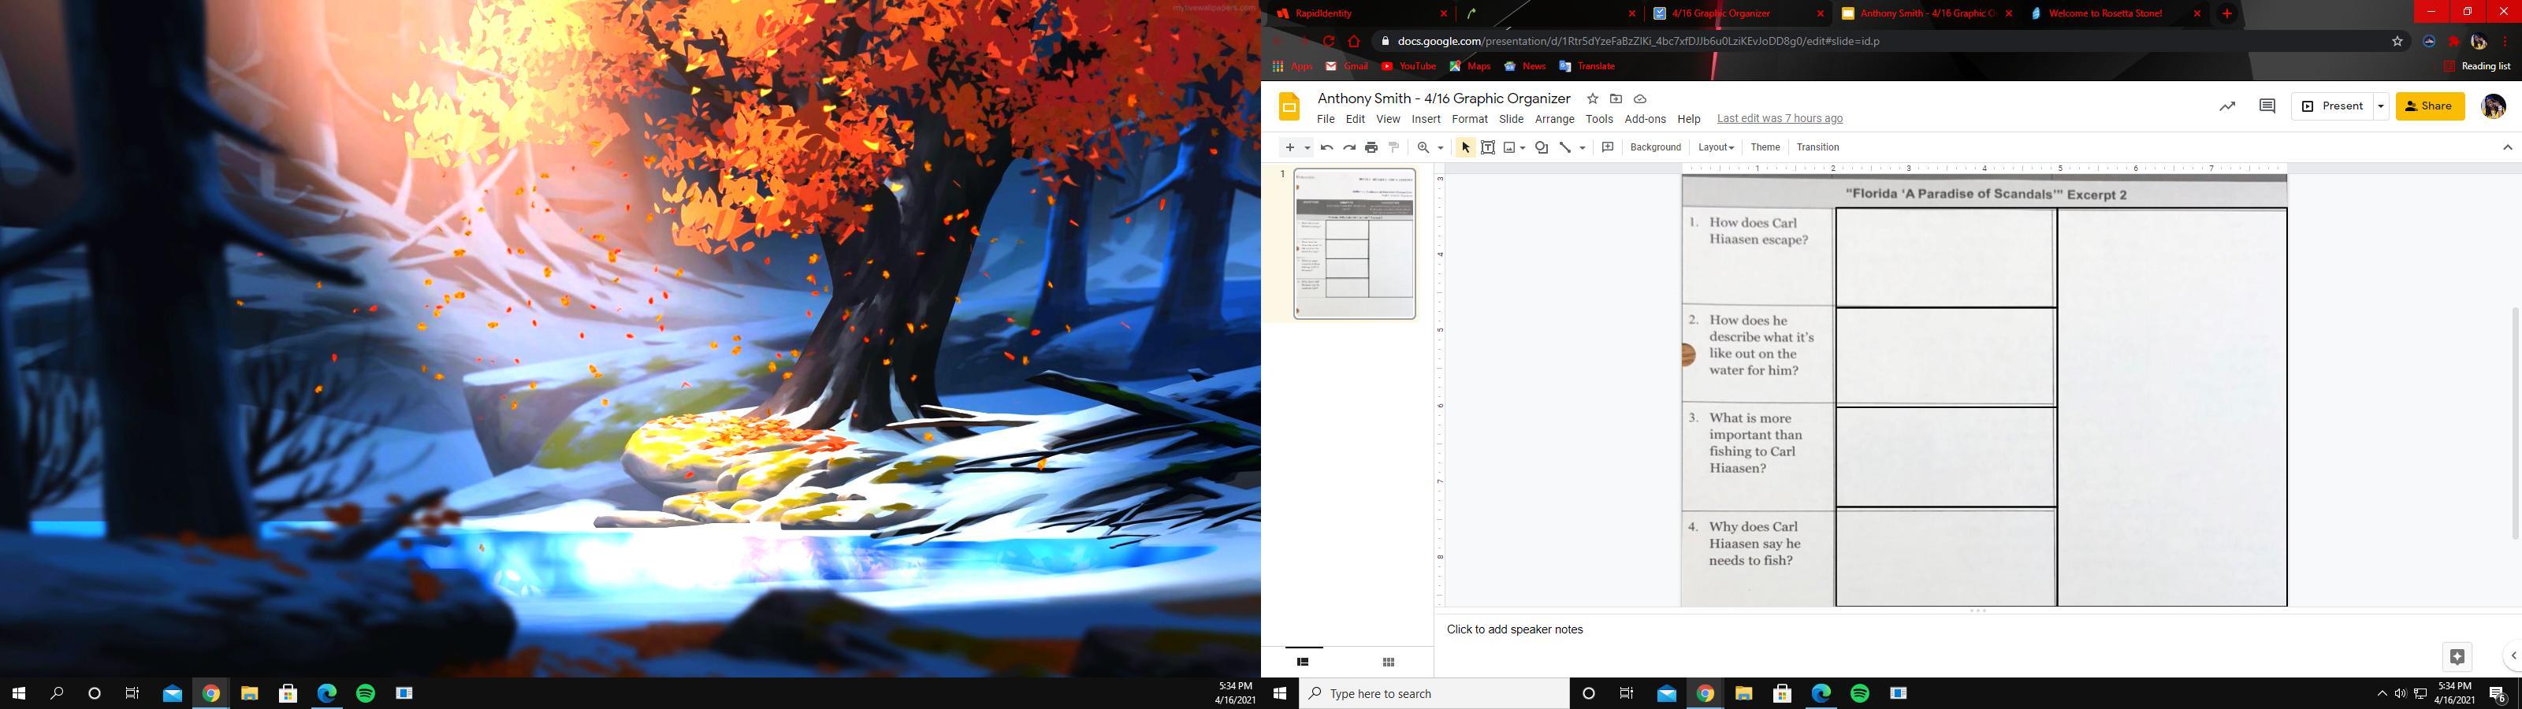Click the Move to folder icon
This screenshot has width=2522, height=709.
coord(1616,99)
